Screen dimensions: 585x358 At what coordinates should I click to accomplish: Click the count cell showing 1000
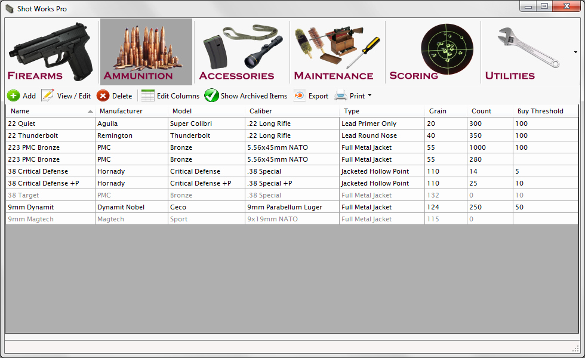(490, 147)
